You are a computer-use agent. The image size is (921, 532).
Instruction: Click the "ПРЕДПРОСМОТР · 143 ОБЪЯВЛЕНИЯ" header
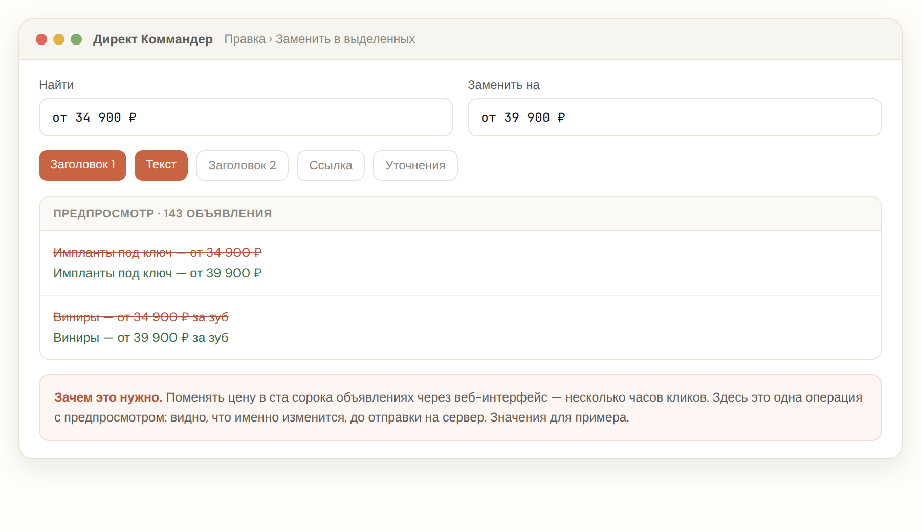coord(163,214)
